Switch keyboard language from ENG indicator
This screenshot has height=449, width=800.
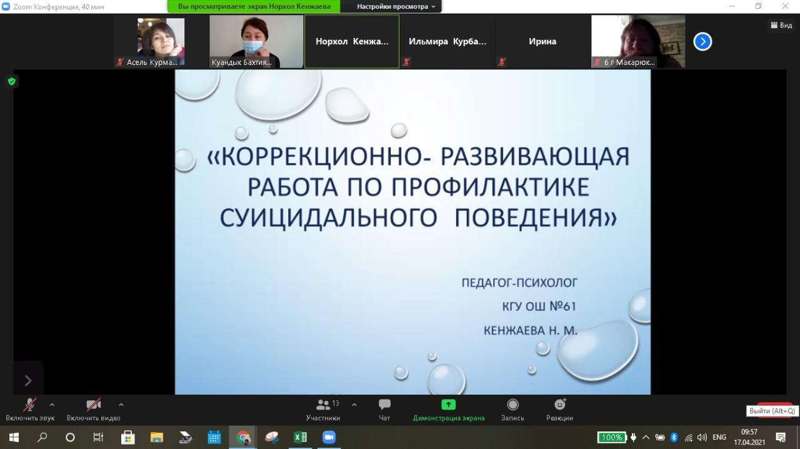(x=719, y=437)
